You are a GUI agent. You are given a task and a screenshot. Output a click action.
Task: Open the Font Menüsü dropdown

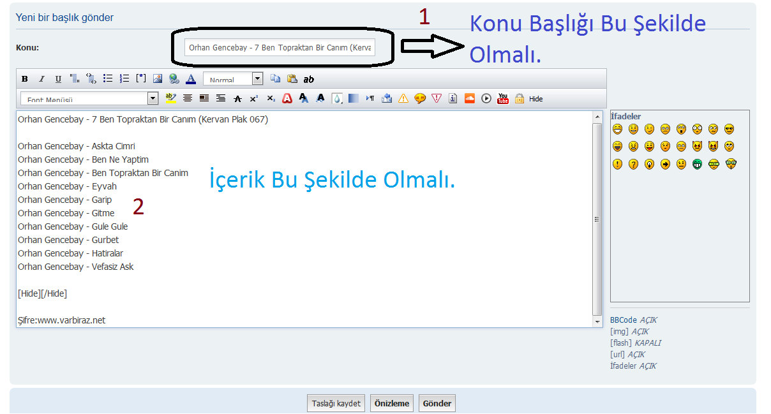coord(89,98)
